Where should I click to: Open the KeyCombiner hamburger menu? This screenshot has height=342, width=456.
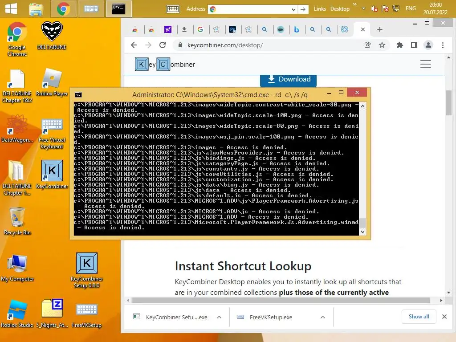pyautogui.click(x=425, y=64)
